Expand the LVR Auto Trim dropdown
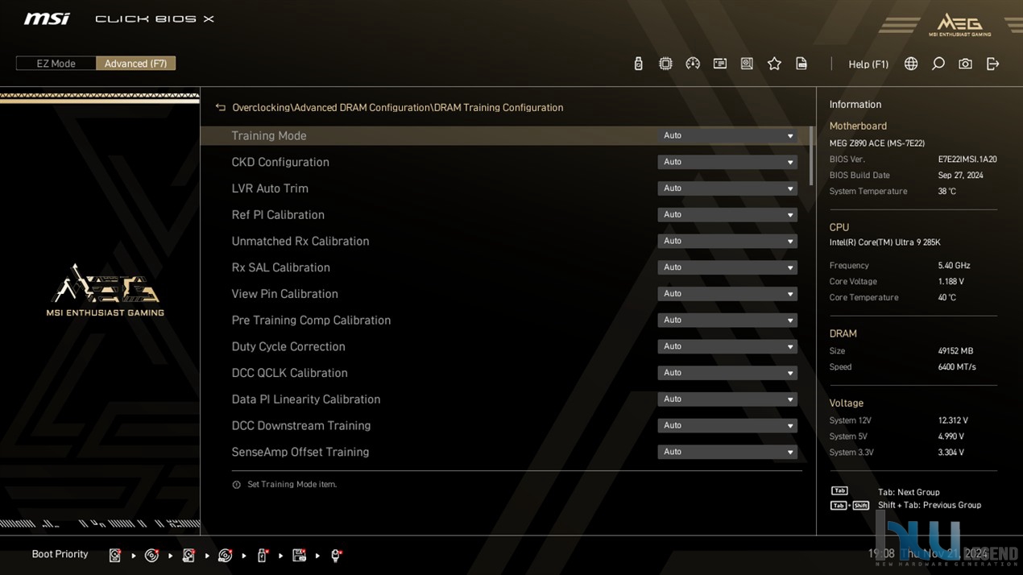1023x575 pixels. [727, 188]
